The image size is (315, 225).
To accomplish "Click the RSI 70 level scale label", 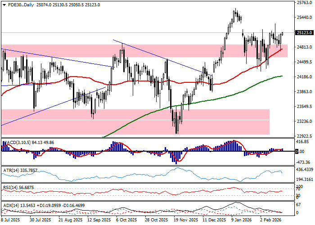I will (297, 189).
